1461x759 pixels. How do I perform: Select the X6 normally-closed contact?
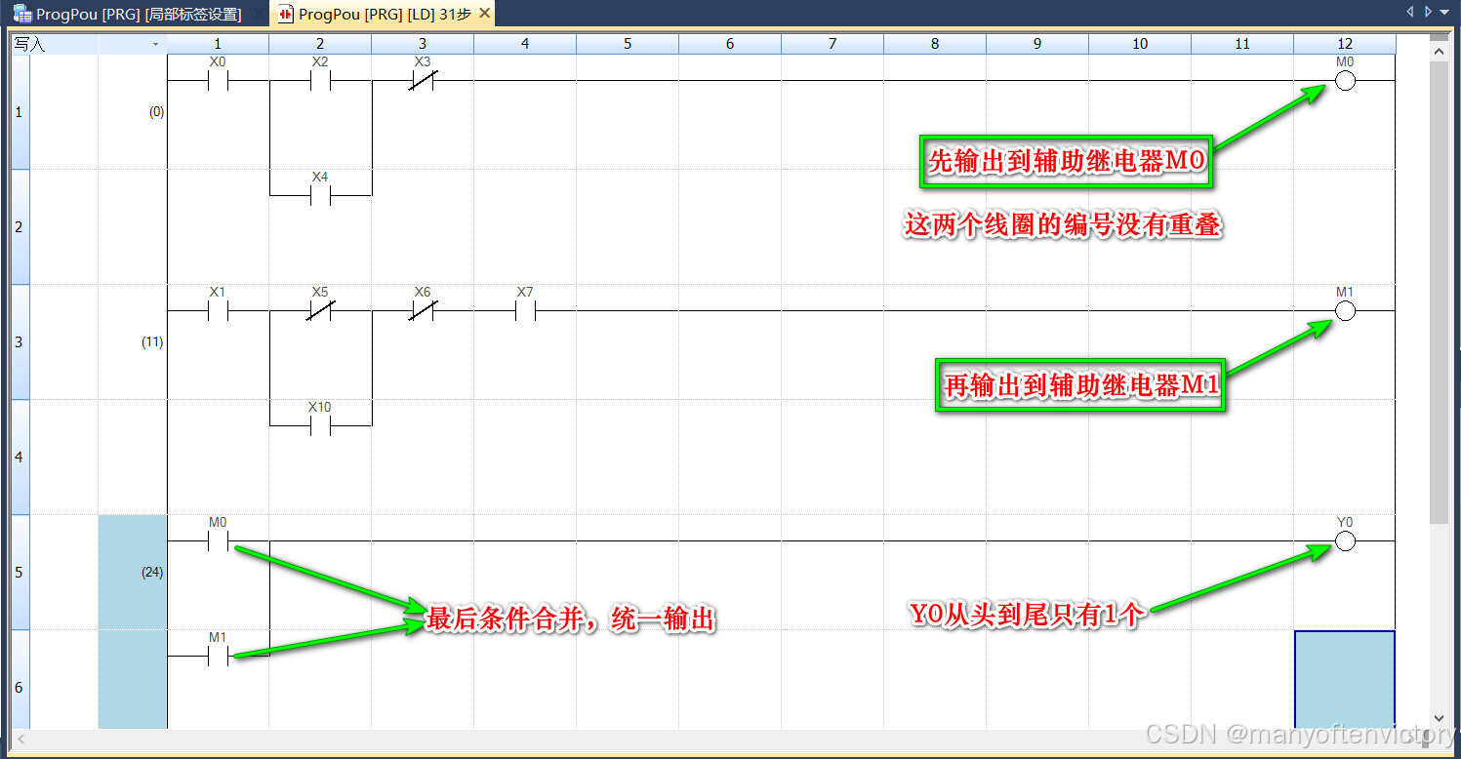tap(422, 312)
